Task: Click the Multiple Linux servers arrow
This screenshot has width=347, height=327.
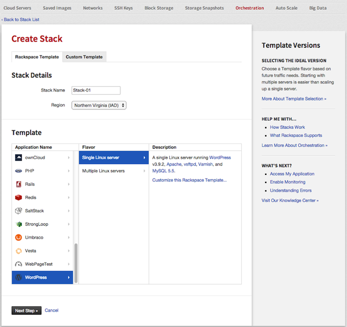Action: (x=144, y=171)
